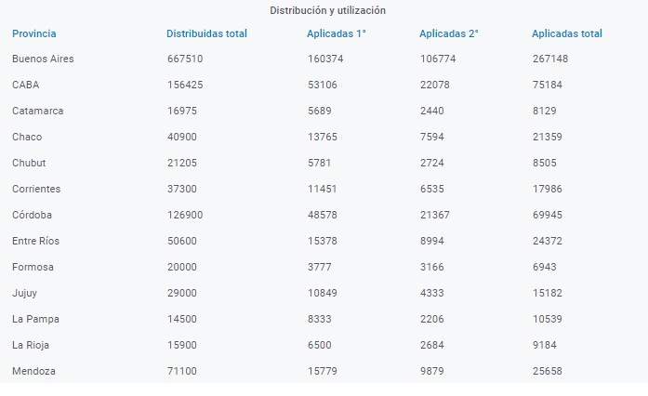Click the Catamarca province name

(37, 111)
